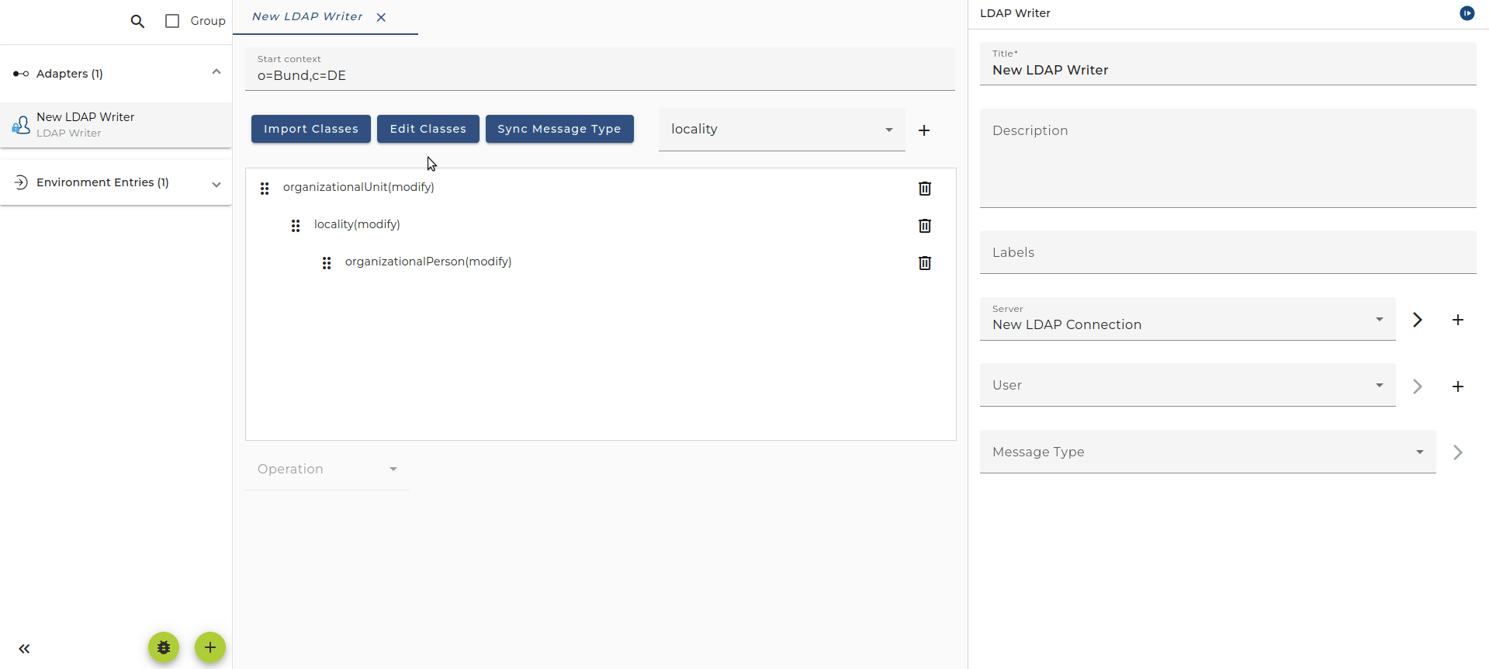Add the selected class with plus icon
Viewport: 1489px width, 669px height.
point(924,130)
